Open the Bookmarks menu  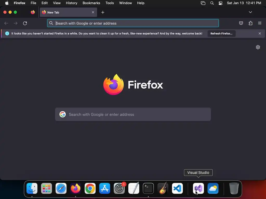click(91, 3)
